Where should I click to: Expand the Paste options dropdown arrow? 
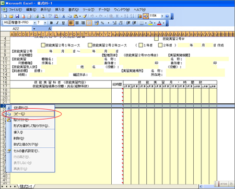coord(80,16)
